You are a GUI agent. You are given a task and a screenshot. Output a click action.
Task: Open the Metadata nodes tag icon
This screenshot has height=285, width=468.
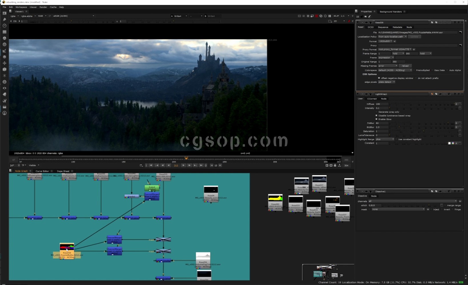(4, 95)
